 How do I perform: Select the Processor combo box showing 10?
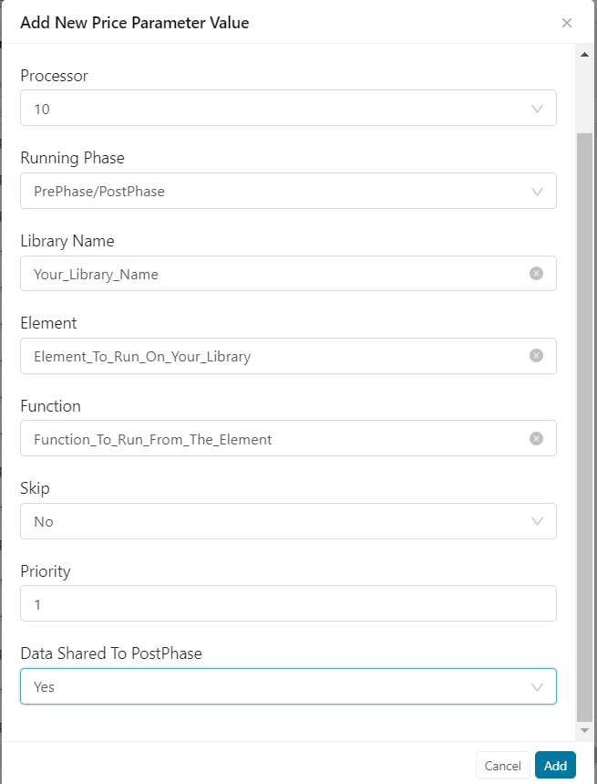coord(273,109)
